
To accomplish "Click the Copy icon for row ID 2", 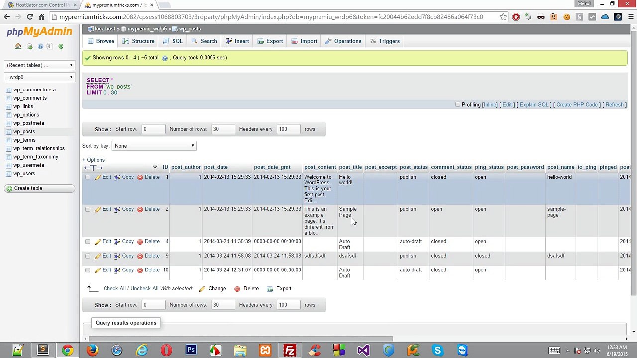I will (x=117, y=209).
